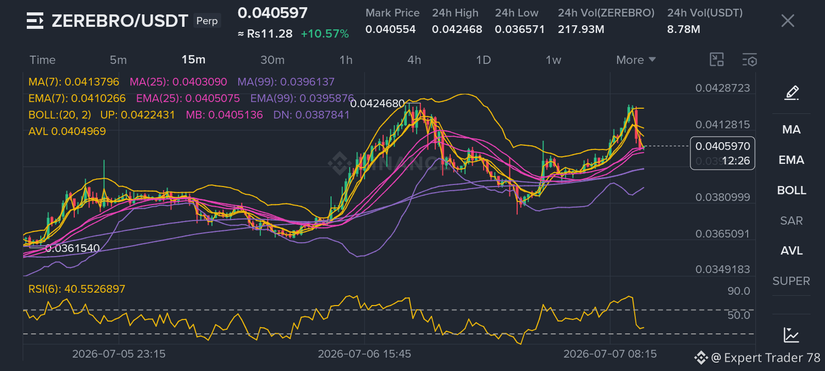This screenshot has width=825, height=371.
Task: Click the 0.0412815 price axis label
Action: coord(722,125)
